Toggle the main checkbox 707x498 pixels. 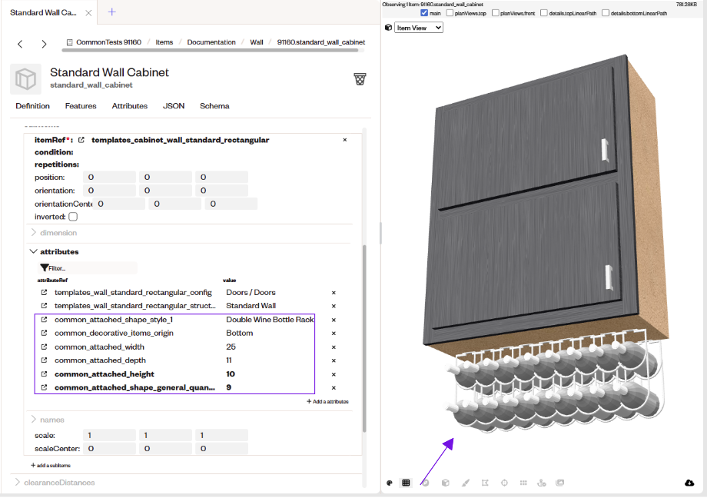click(424, 13)
